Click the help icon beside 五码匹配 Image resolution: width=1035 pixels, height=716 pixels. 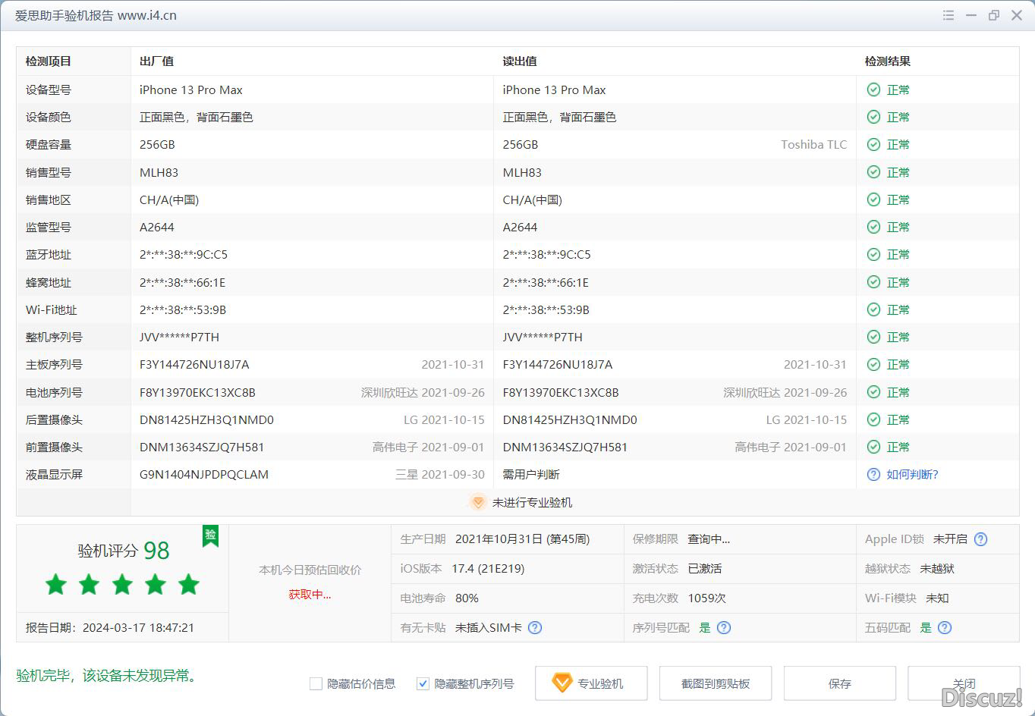[945, 627]
